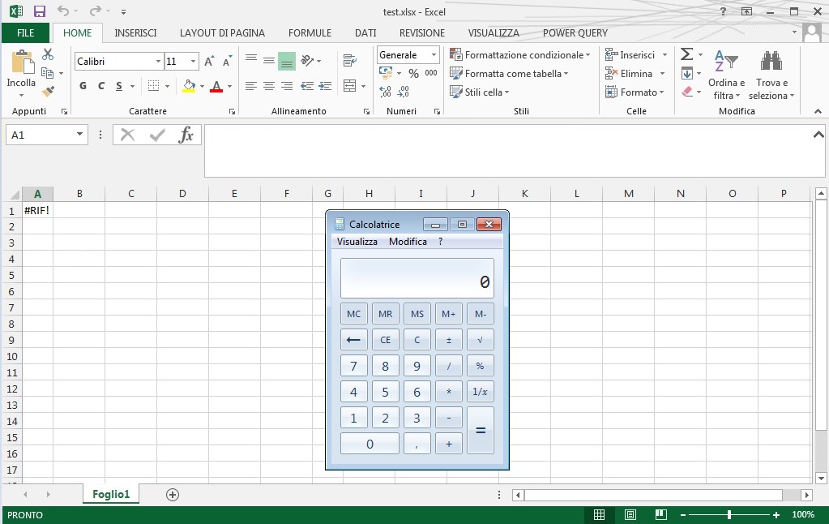Open the Modifica menu in Calcolatrice
Image resolution: width=829 pixels, height=524 pixels.
(408, 242)
